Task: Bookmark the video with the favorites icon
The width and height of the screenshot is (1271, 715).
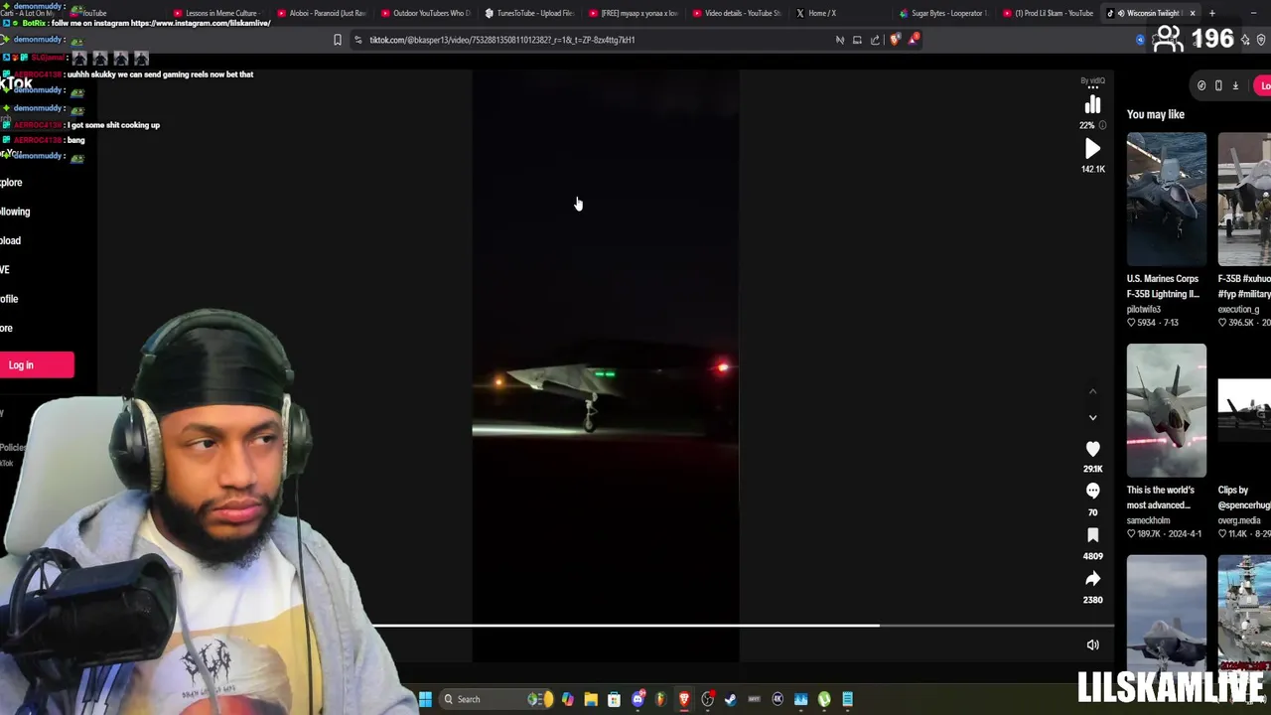Action: click(1092, 535)
